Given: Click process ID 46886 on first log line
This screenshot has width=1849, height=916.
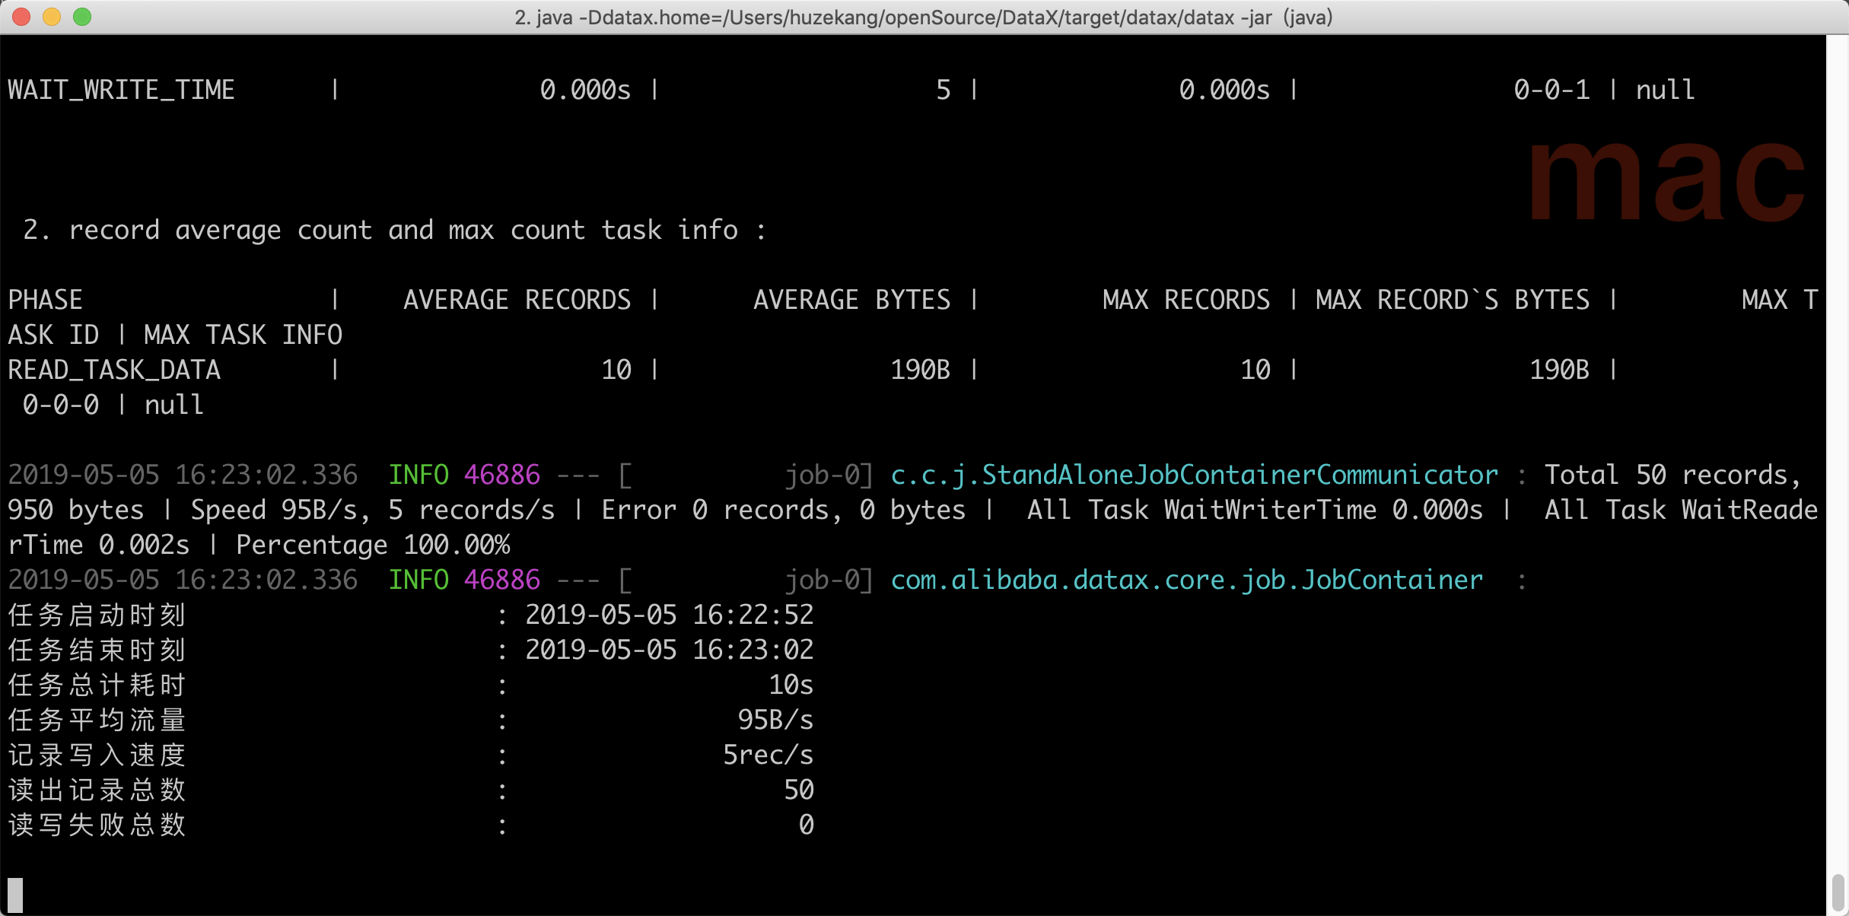Looking at the screenshot, I should coord(501,475).
